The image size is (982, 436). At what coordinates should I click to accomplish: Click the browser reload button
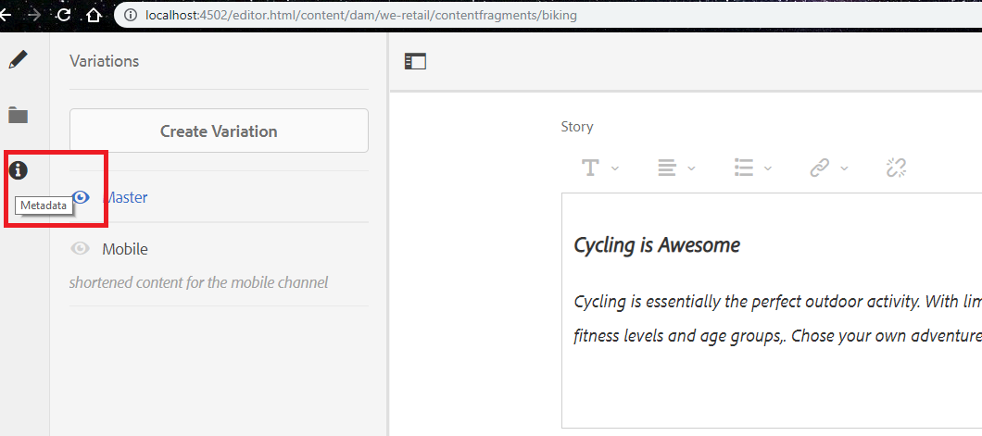coord(63,15)
